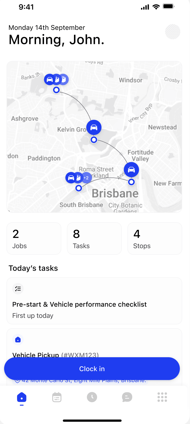Screen dimensions: 190x424
Task: Open the 2 Jobs summary card
Action: coord(34,238)
